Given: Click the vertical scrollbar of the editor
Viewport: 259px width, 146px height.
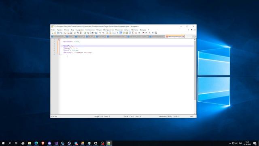Looking at the screenshot, I should click(x=195, y=76).
